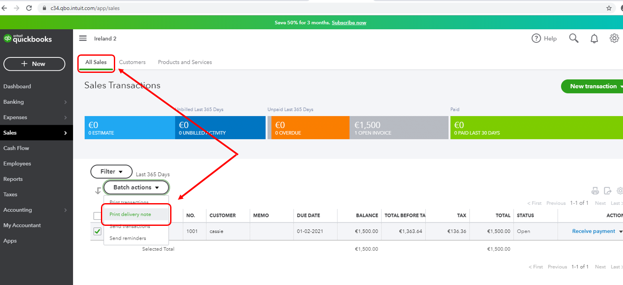Open the top-right settings gear
This screenshot has width=623, height=285.
[x=614, y=38]
